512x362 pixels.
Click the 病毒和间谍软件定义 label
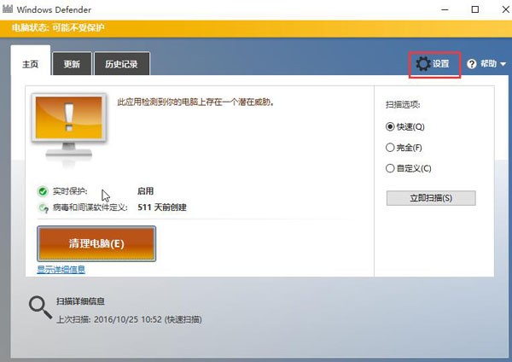point(90,207)
